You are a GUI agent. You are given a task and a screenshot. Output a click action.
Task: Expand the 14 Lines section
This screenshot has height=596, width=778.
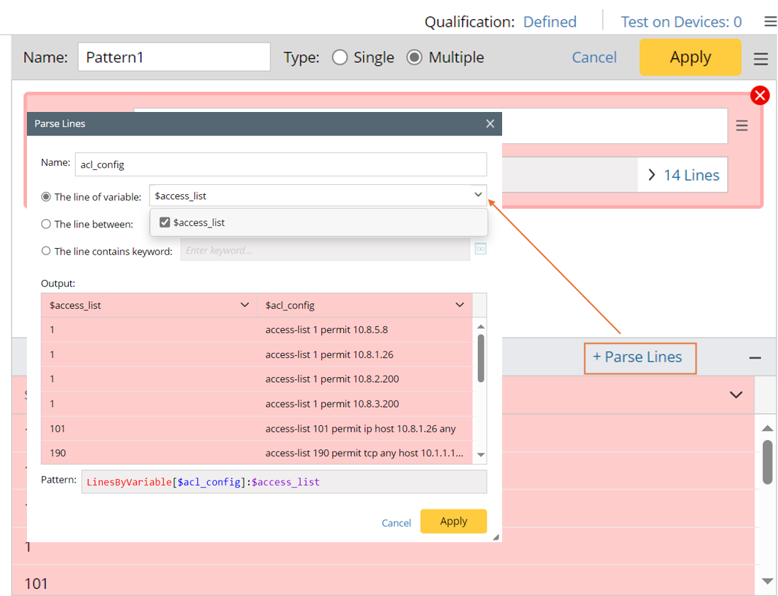click(x=683, y=175)
